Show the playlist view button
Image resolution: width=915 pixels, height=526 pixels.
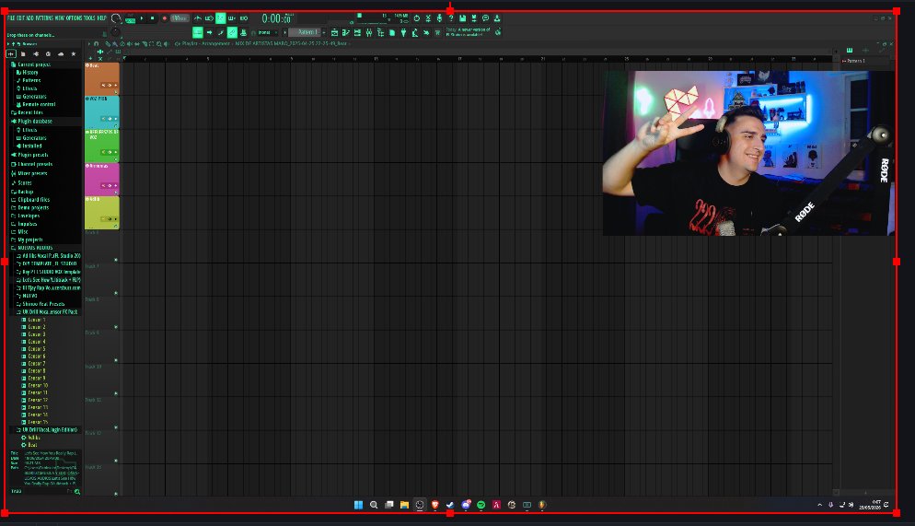point(334,32)
